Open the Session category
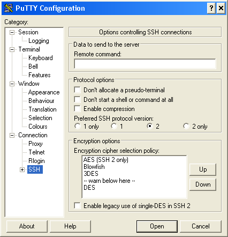The width and height of the screenshot is (228, 237). (28, 32)
